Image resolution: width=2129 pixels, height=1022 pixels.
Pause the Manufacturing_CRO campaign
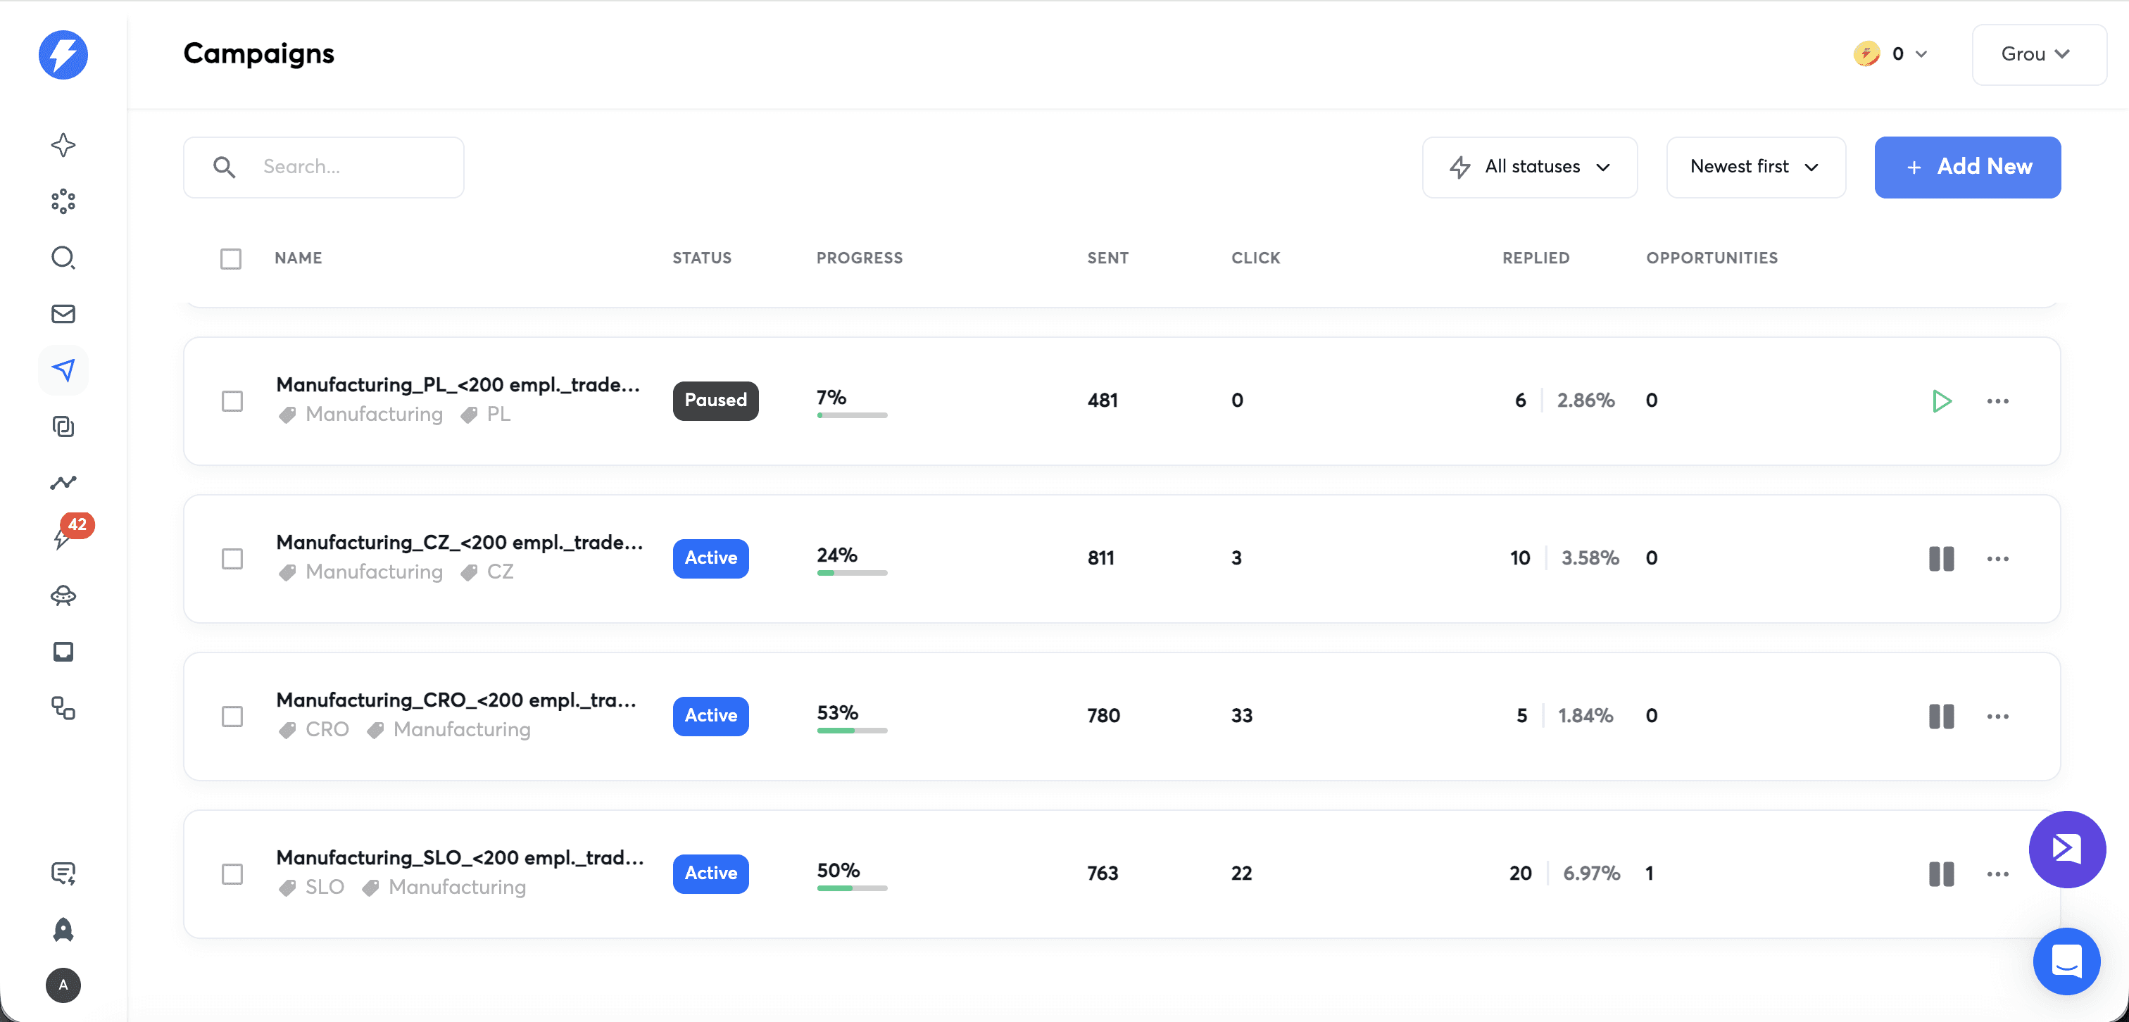click(x=1942, y=717)
